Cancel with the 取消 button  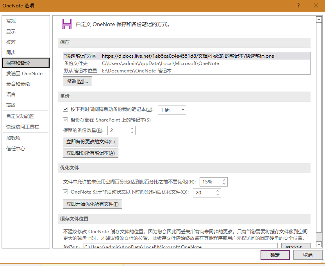308,255
